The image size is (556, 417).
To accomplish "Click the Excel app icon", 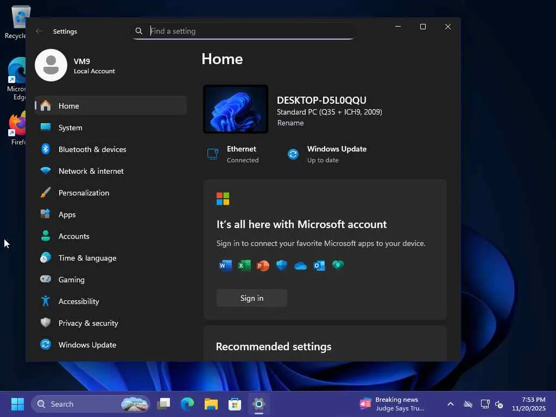I will tap(244, 265).
